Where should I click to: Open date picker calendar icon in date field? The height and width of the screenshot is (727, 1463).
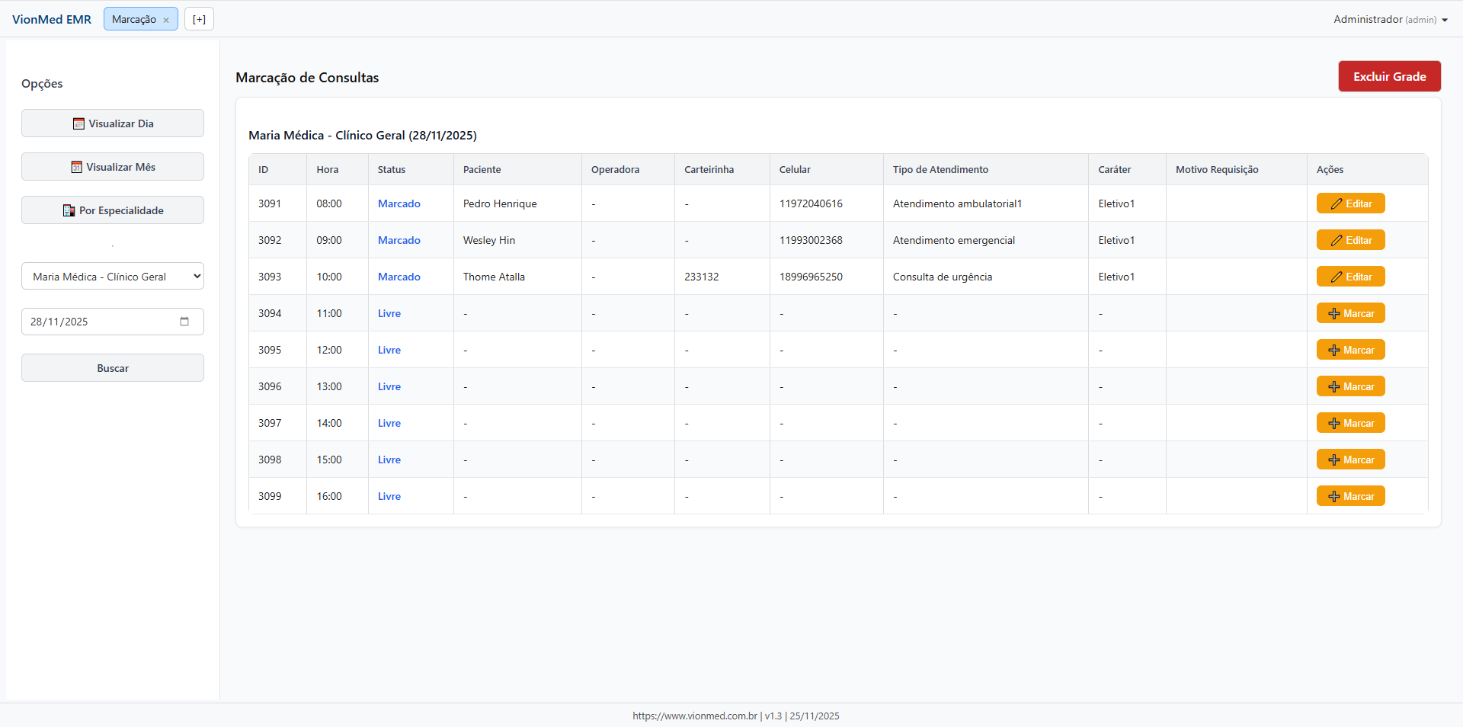click(184, 322)
